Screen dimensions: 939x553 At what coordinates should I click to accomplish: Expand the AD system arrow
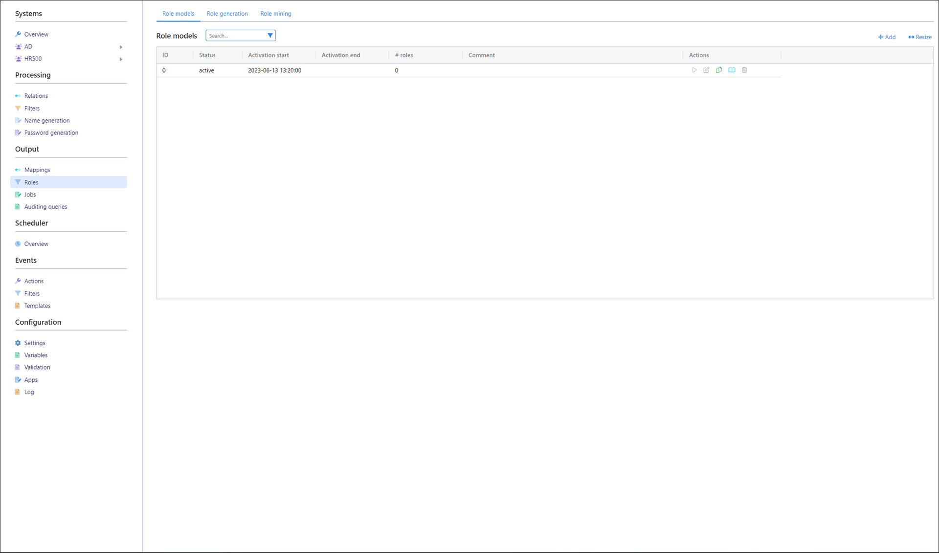click(121, 47)
